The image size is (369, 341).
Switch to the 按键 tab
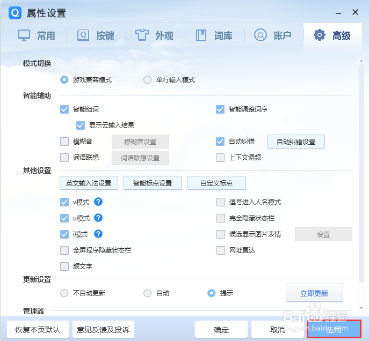96,36
